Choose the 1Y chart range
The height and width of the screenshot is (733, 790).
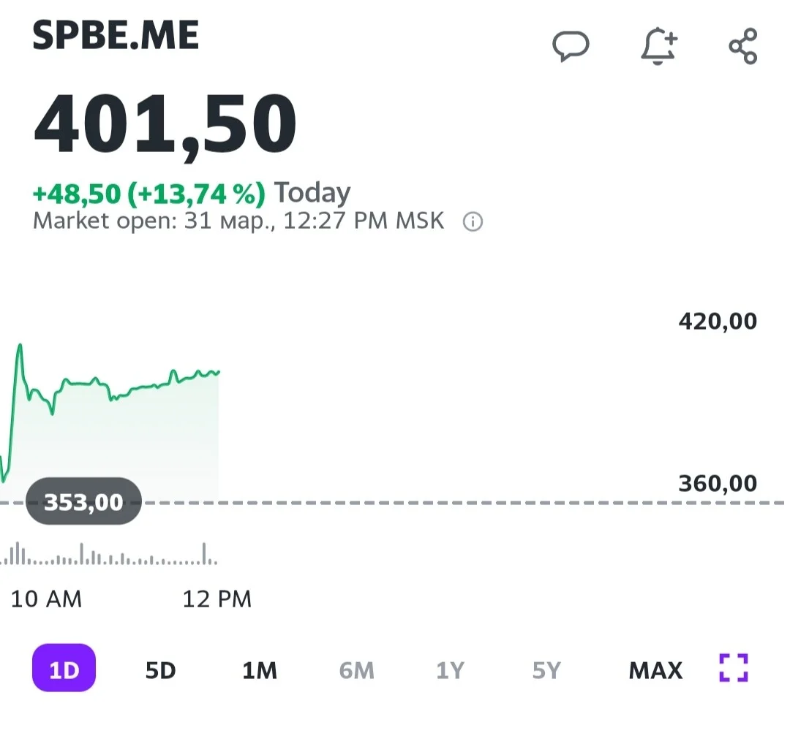tap(450, 670)
